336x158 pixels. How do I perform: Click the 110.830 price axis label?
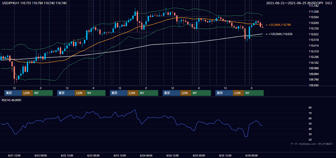point(314,23)
